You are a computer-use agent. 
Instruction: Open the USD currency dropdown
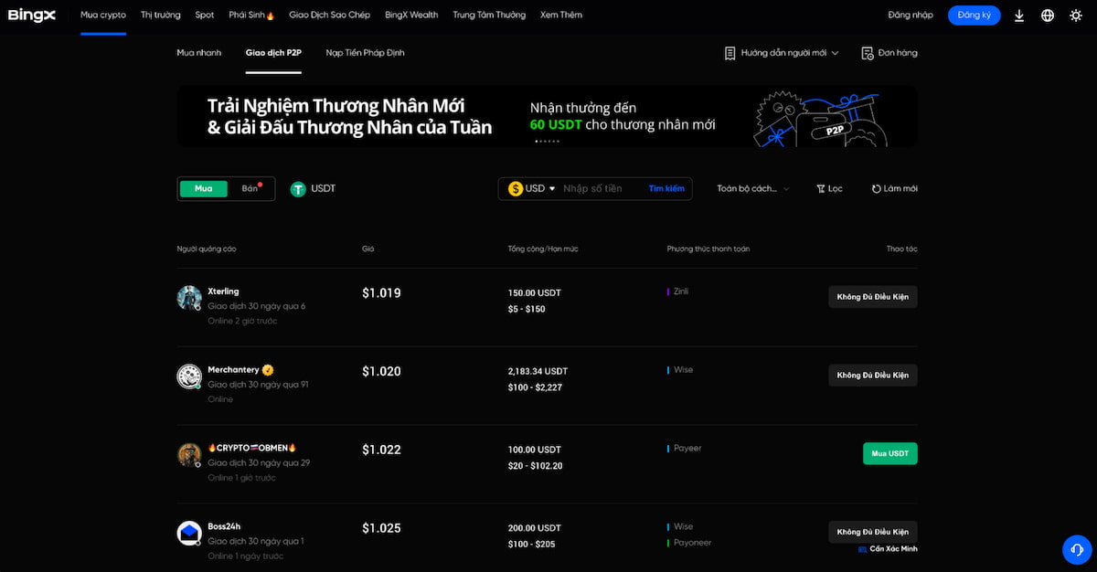pos(532,188)
